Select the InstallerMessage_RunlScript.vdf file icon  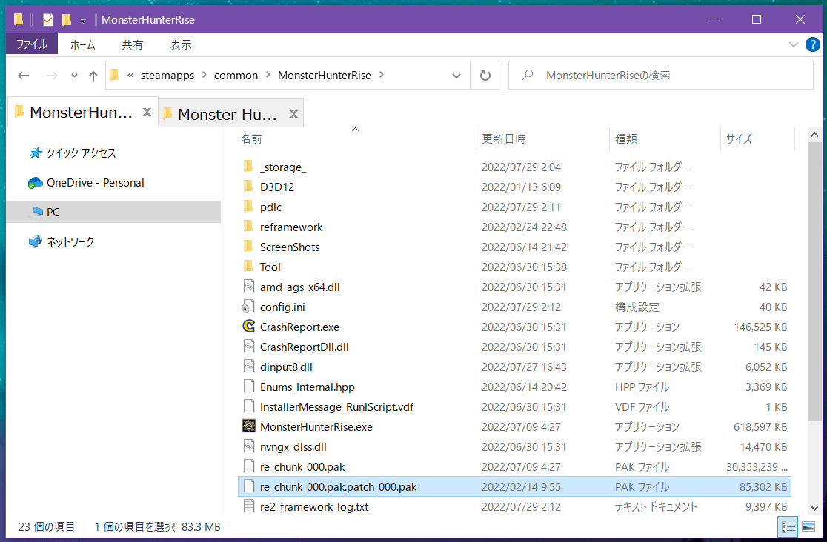pyautogui.click(x=249, y=406)
